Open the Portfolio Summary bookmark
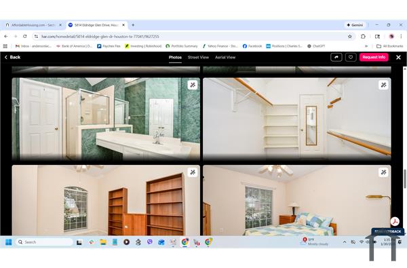 click(181, 46)
